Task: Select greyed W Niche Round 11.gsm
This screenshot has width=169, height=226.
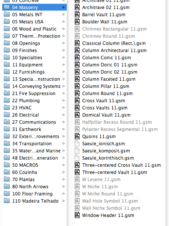Action: coord(108,194)
